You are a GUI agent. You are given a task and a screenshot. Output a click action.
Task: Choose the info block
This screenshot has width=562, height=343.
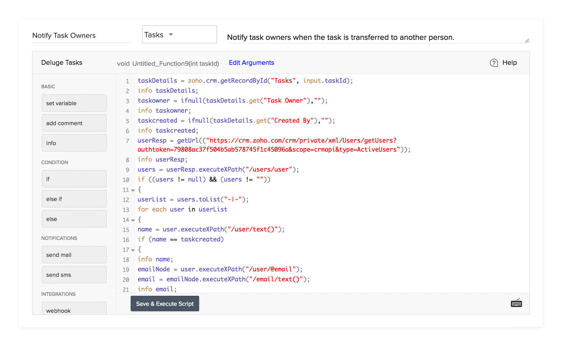74,143
